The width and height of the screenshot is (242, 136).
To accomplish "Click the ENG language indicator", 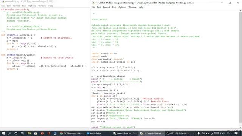I will [x=222, y=133].
